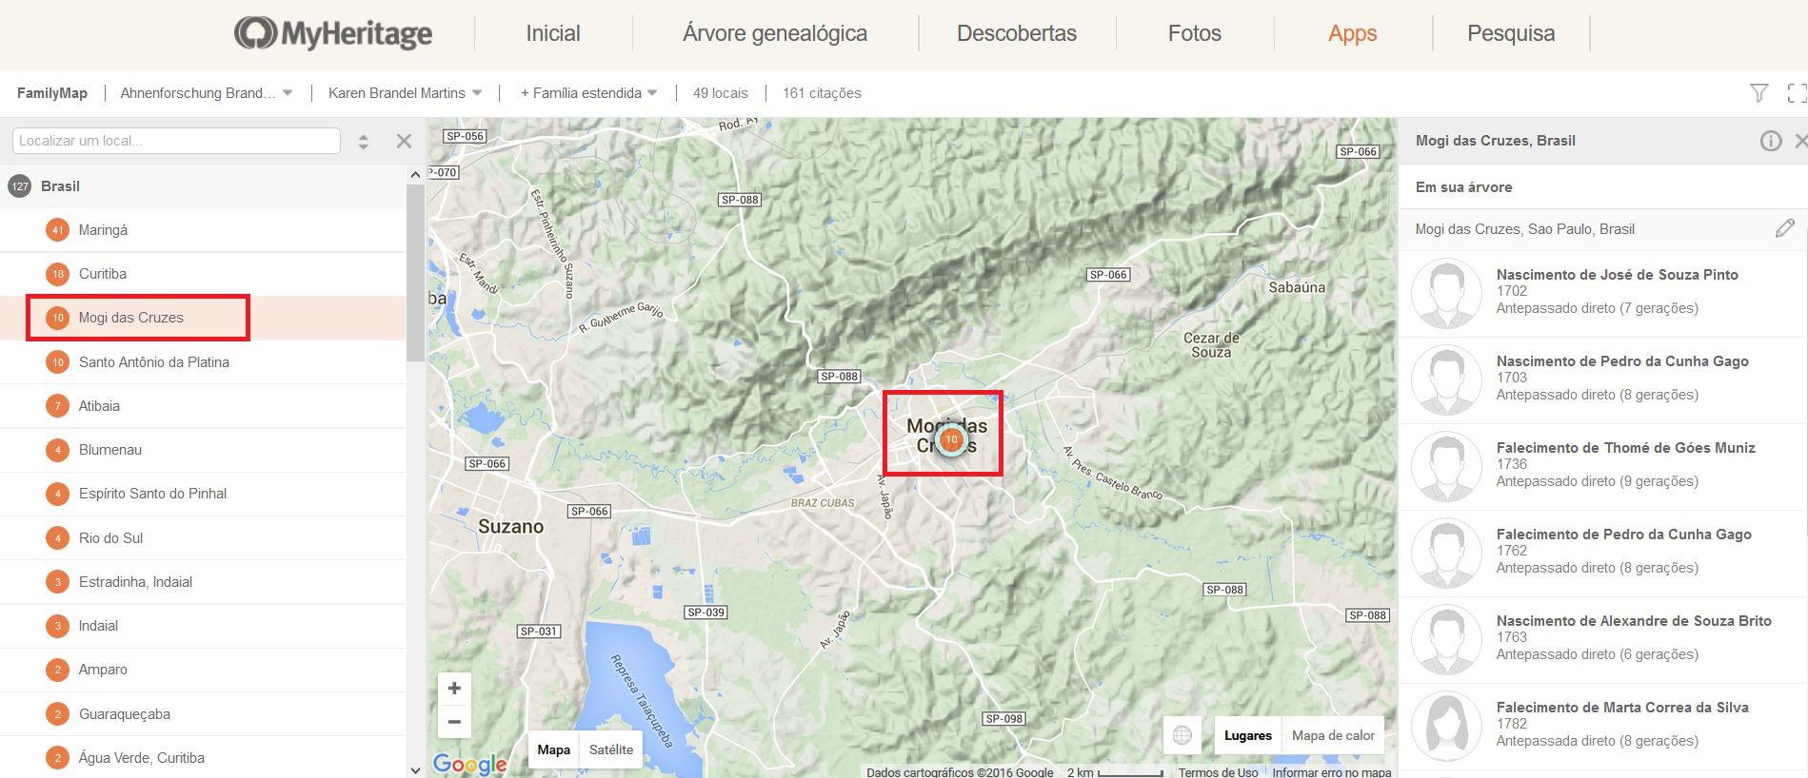Go to Árvore genealógica menu
The width and height of the screenshot is (1808, 778).
point(774,33)
